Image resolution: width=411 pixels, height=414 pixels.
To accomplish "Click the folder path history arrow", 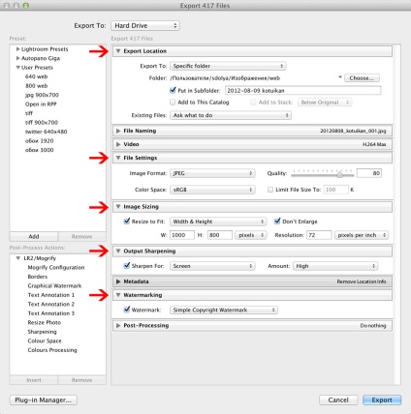I will 340,77.
